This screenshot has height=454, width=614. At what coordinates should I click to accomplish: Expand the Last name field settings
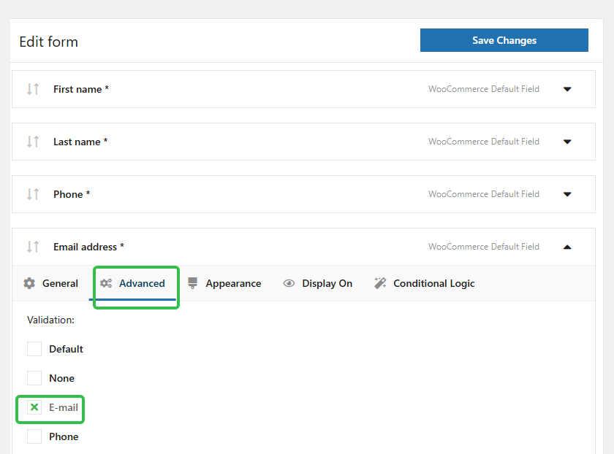(567, 142)
